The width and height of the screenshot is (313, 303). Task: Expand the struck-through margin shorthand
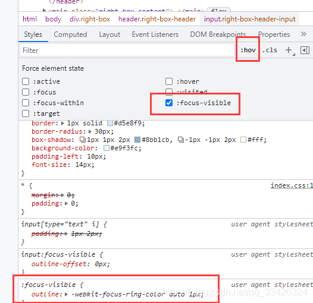pos(62,195)
